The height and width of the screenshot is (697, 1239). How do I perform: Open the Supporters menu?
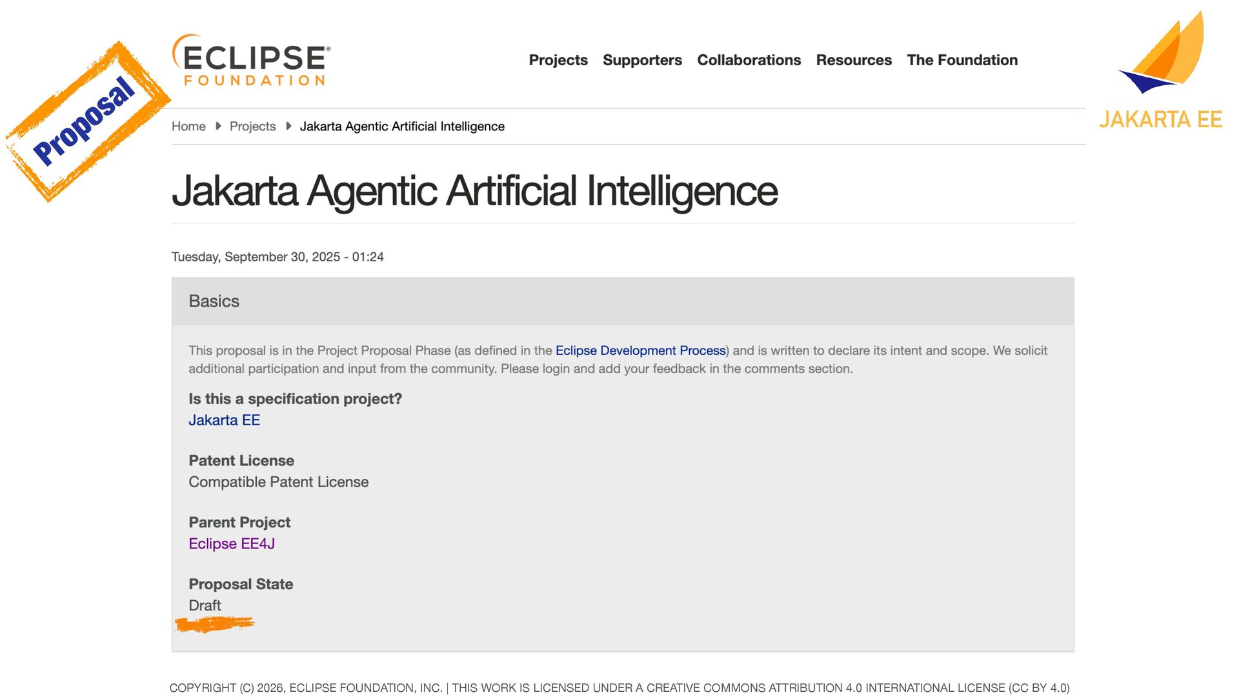click(x=642, y=60)
